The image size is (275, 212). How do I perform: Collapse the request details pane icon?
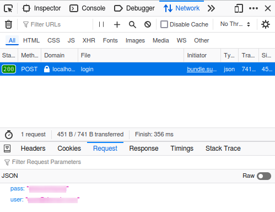tap(7, 149)
